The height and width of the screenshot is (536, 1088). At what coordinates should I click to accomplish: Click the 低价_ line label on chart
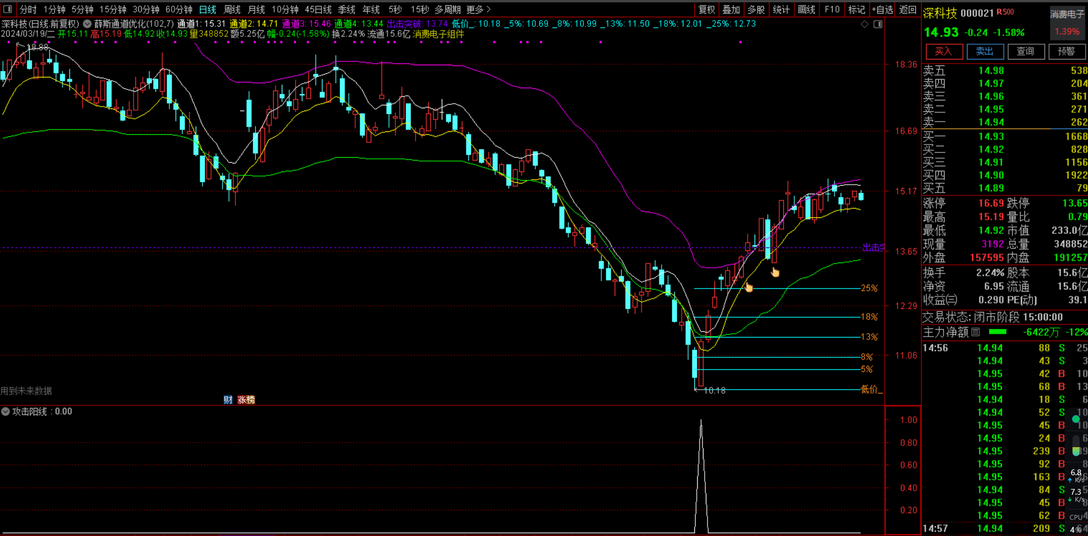point(872,389)
